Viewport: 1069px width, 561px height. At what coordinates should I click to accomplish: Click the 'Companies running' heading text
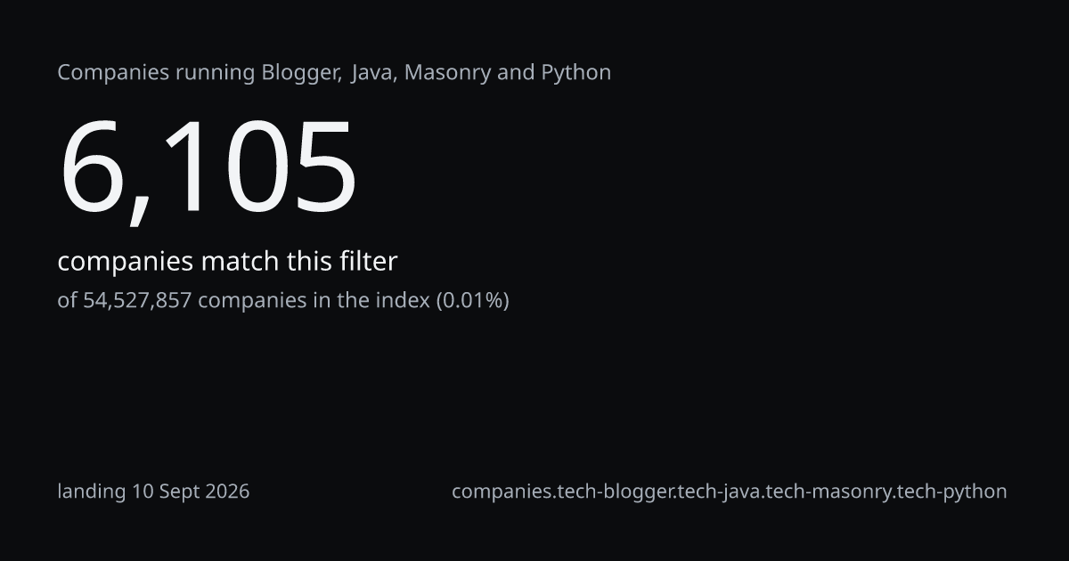157,72
